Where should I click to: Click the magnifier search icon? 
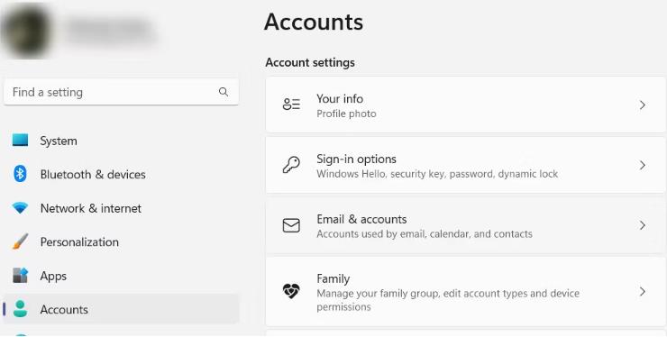click(x=224, y=92)
